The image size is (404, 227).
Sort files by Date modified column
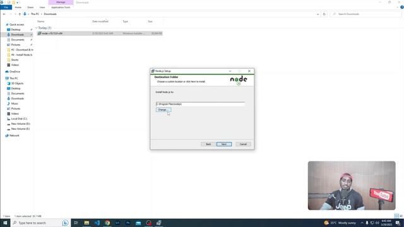pos(100,21)
